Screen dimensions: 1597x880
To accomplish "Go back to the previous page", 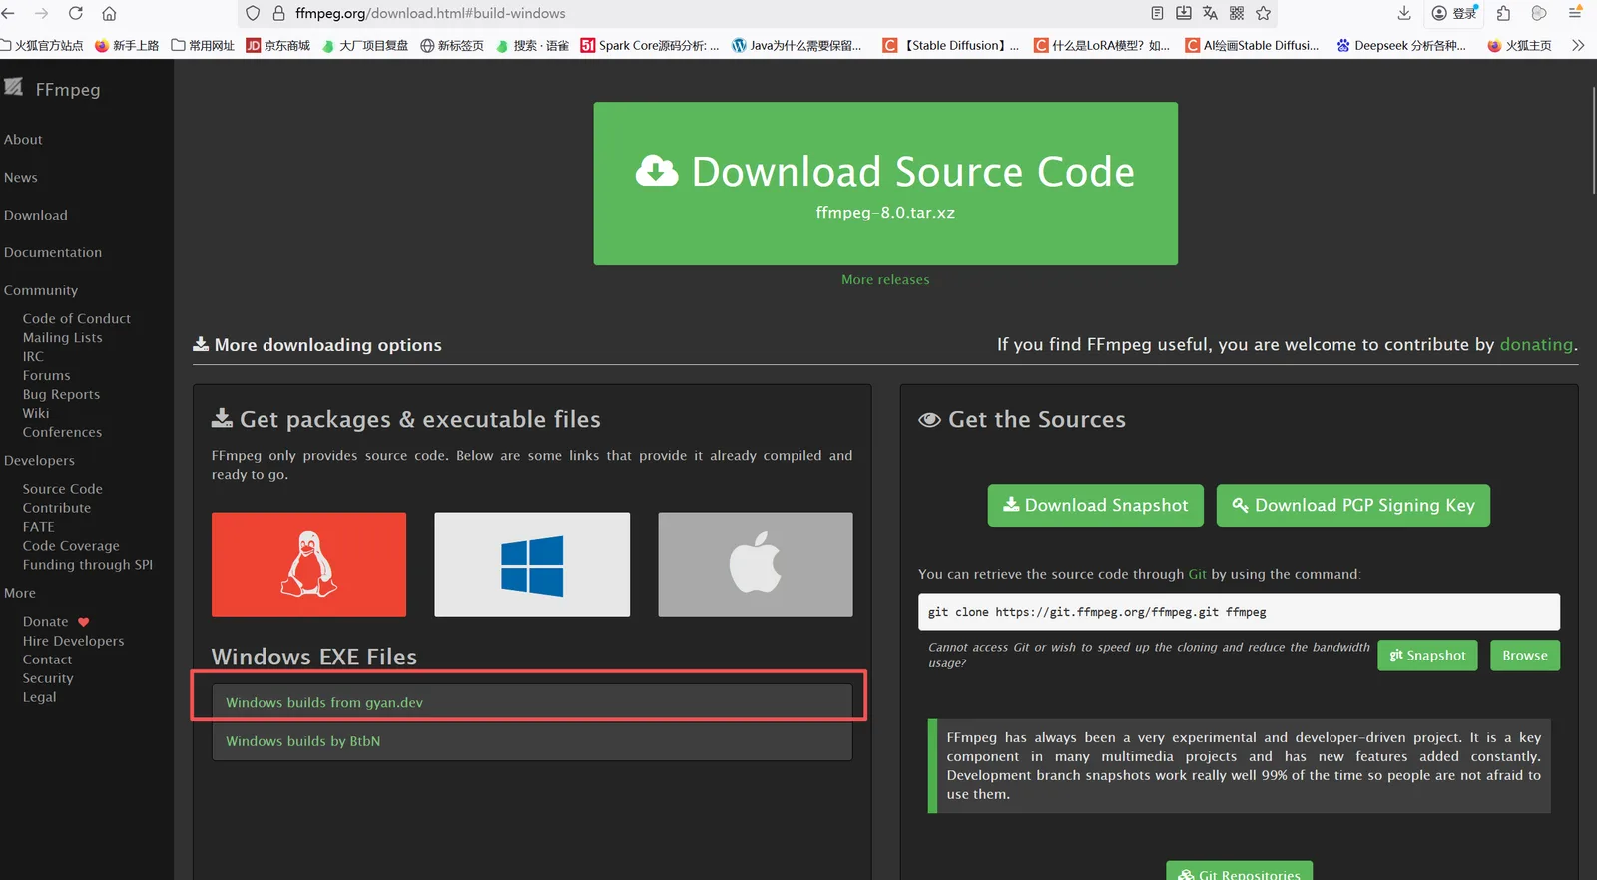I will point(9,13).
